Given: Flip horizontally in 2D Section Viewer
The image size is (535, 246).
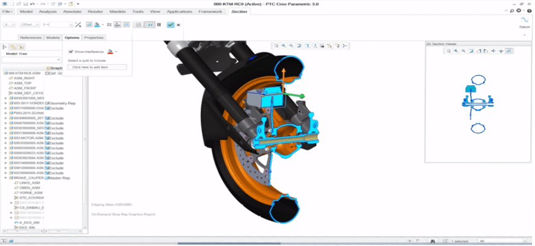Looking at the screenshot, I should (493, 51).
